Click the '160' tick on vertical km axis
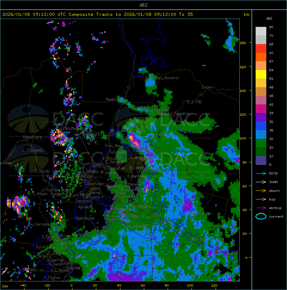The image size is (287, 290). (243, 67)
